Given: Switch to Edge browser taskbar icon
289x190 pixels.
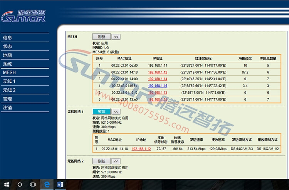Looking at the screenshot, I should 47,185.
